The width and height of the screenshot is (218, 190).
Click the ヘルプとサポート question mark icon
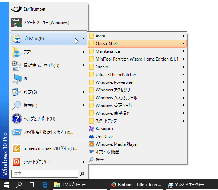17,119
